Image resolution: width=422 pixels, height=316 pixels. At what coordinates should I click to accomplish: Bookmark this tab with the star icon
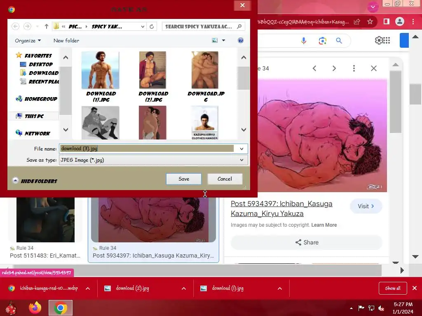370,21
